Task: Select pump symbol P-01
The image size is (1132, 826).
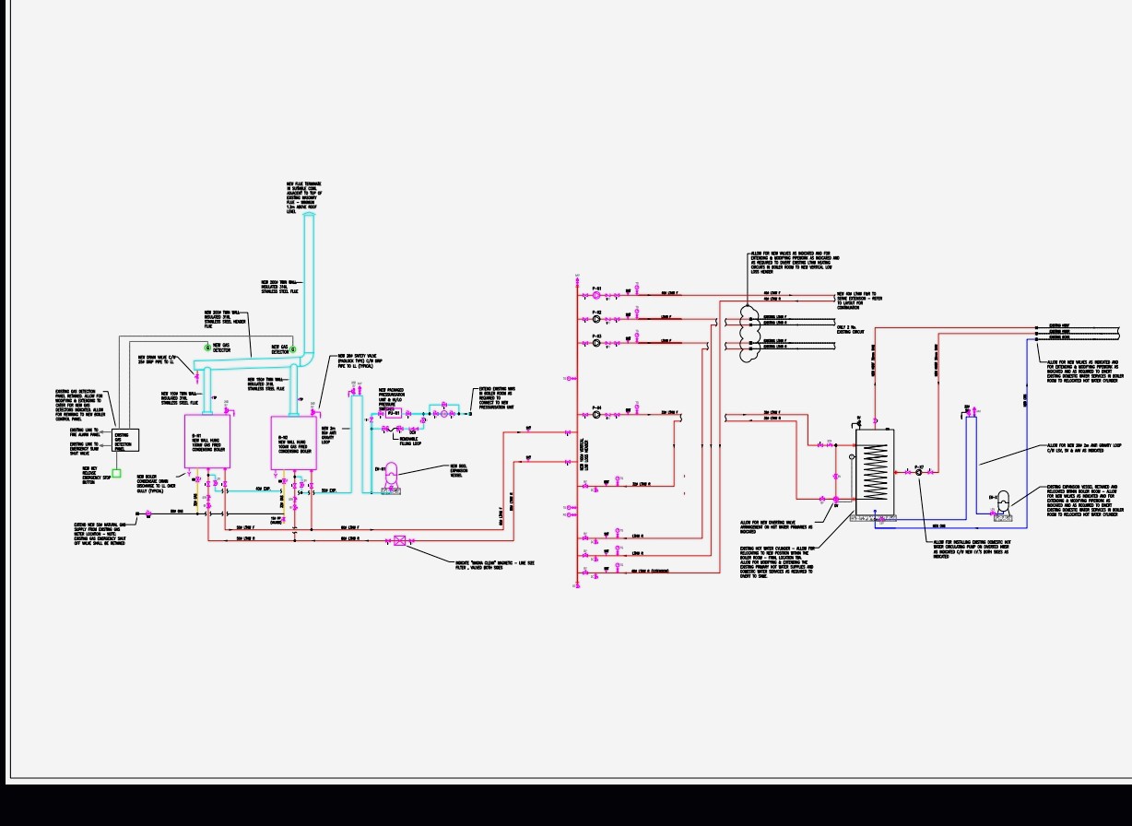Action: (x=596, y=297)
